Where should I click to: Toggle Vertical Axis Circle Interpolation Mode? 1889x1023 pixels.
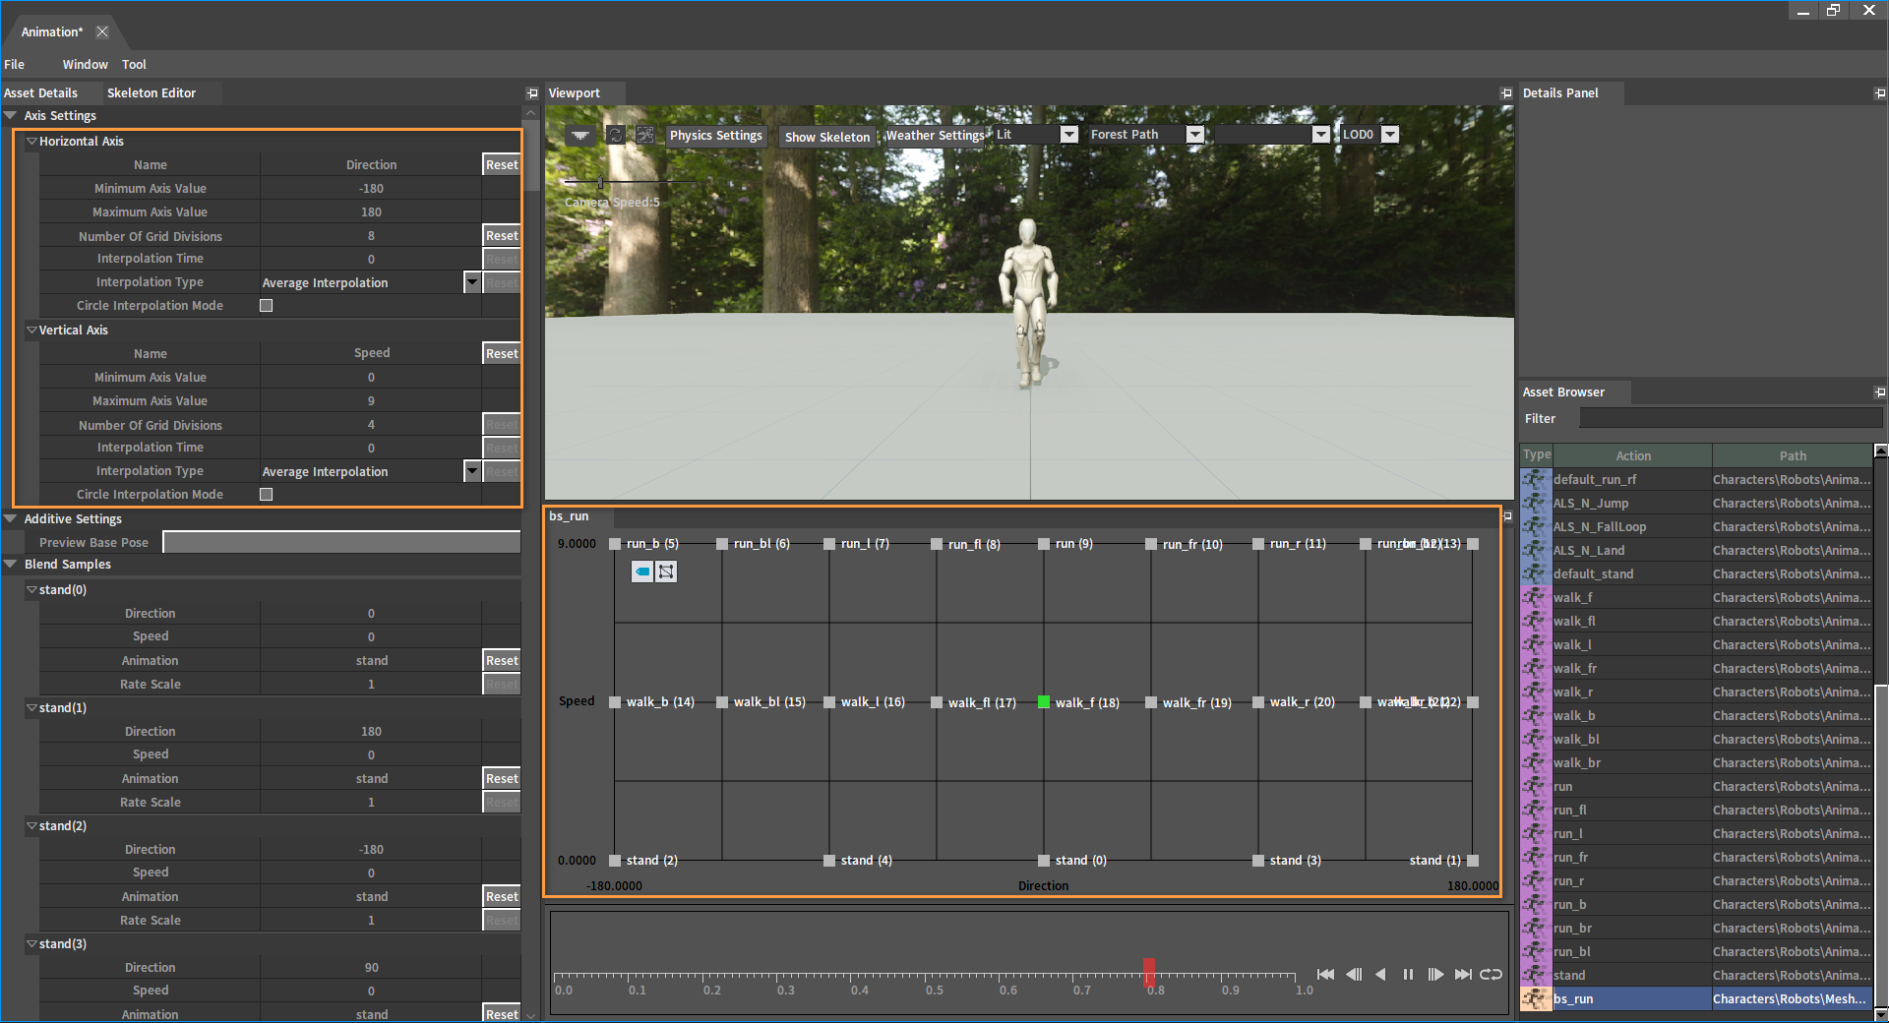tap(266, 495)
